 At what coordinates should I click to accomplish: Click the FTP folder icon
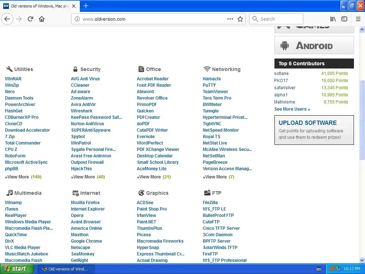pyautogui.click(x=207, y=192)
